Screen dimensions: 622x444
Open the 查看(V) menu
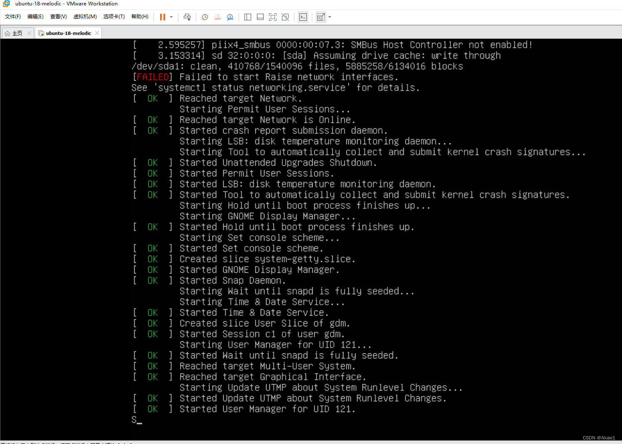(x=58, y=17)
